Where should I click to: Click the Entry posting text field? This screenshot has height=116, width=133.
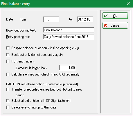click(x=69, y=37)
